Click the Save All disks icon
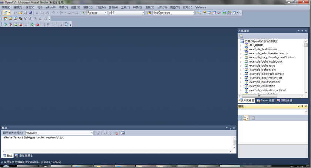 pos(30,13)
